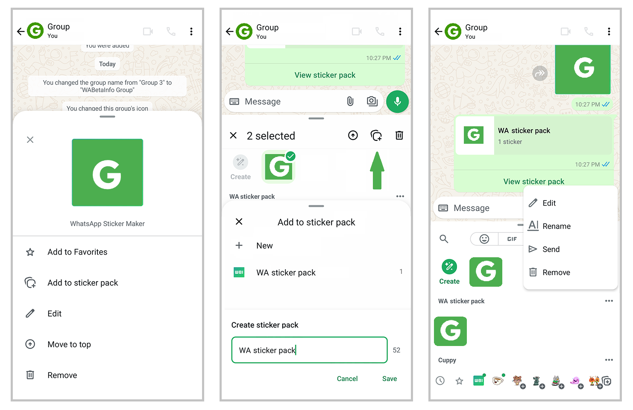Tap the add-to-pack icon above the green arrow
Viewport: 633px width, 410px height.
(376, 136)
